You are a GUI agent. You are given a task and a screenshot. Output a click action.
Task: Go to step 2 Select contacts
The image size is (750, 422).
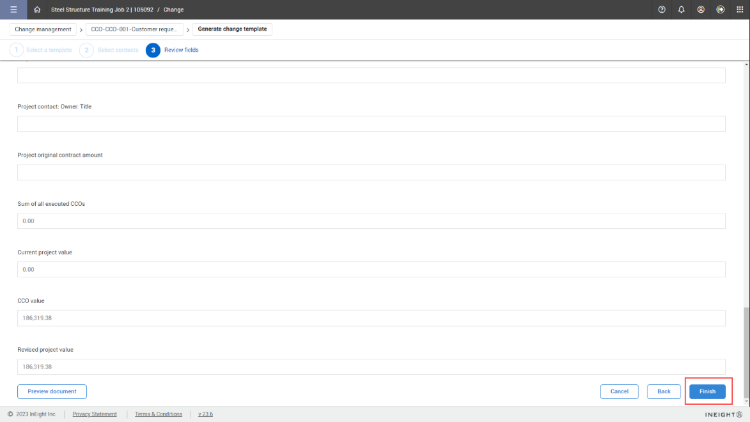86,50
